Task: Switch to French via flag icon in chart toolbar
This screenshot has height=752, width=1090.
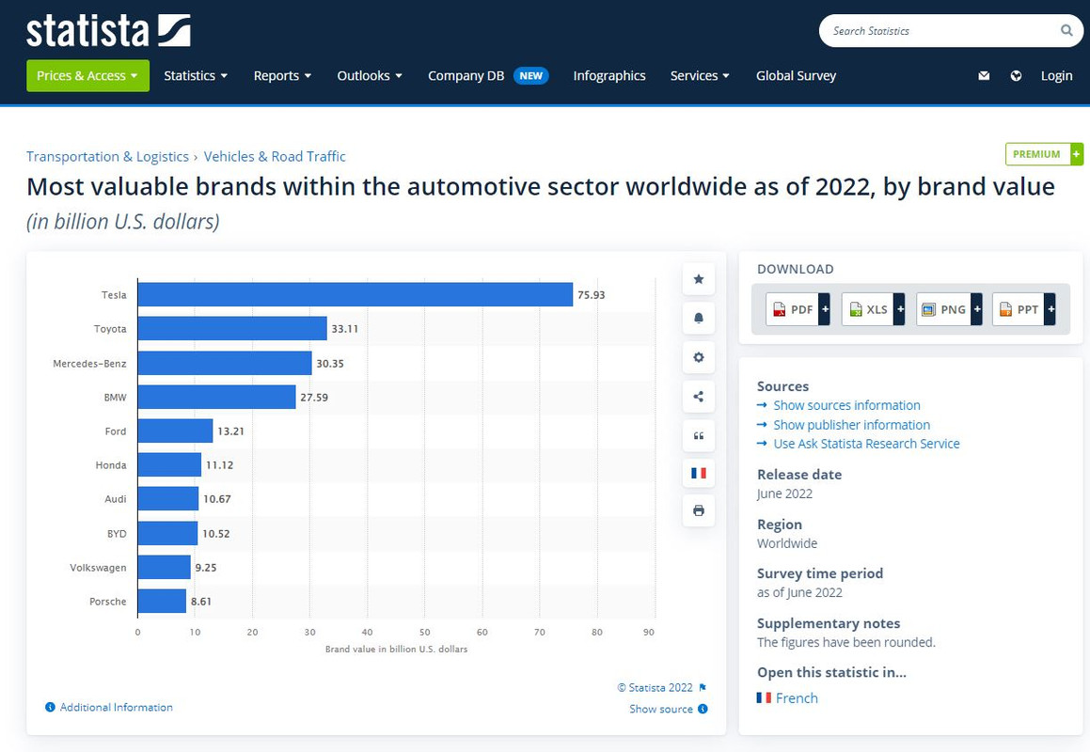Action: coord(699,474)
